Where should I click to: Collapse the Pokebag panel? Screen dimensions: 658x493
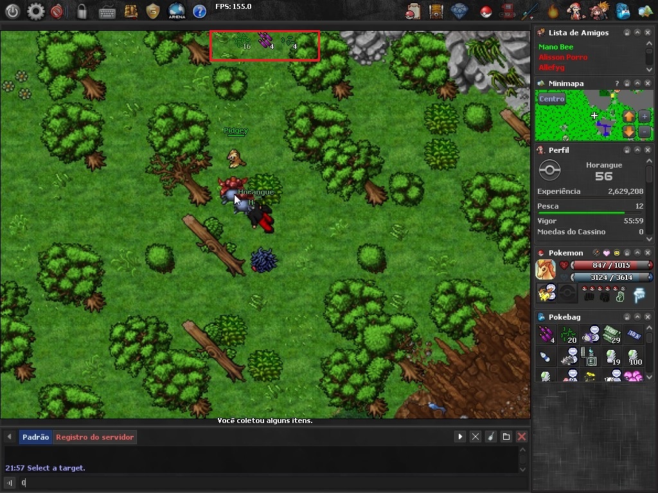click(637, 317)
